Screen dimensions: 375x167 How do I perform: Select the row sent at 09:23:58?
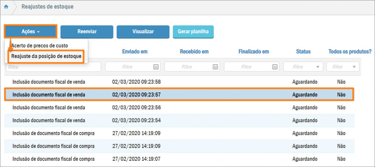coord(136,81)
